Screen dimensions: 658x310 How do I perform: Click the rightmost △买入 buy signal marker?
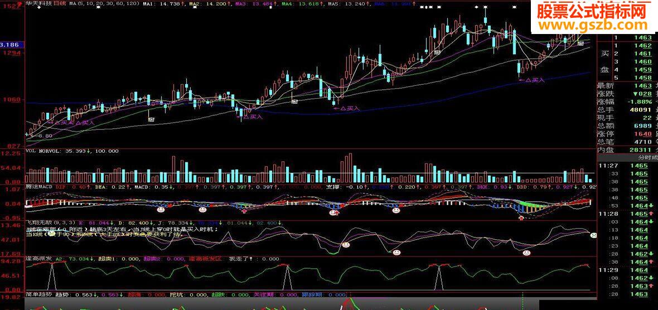(531, 79)
